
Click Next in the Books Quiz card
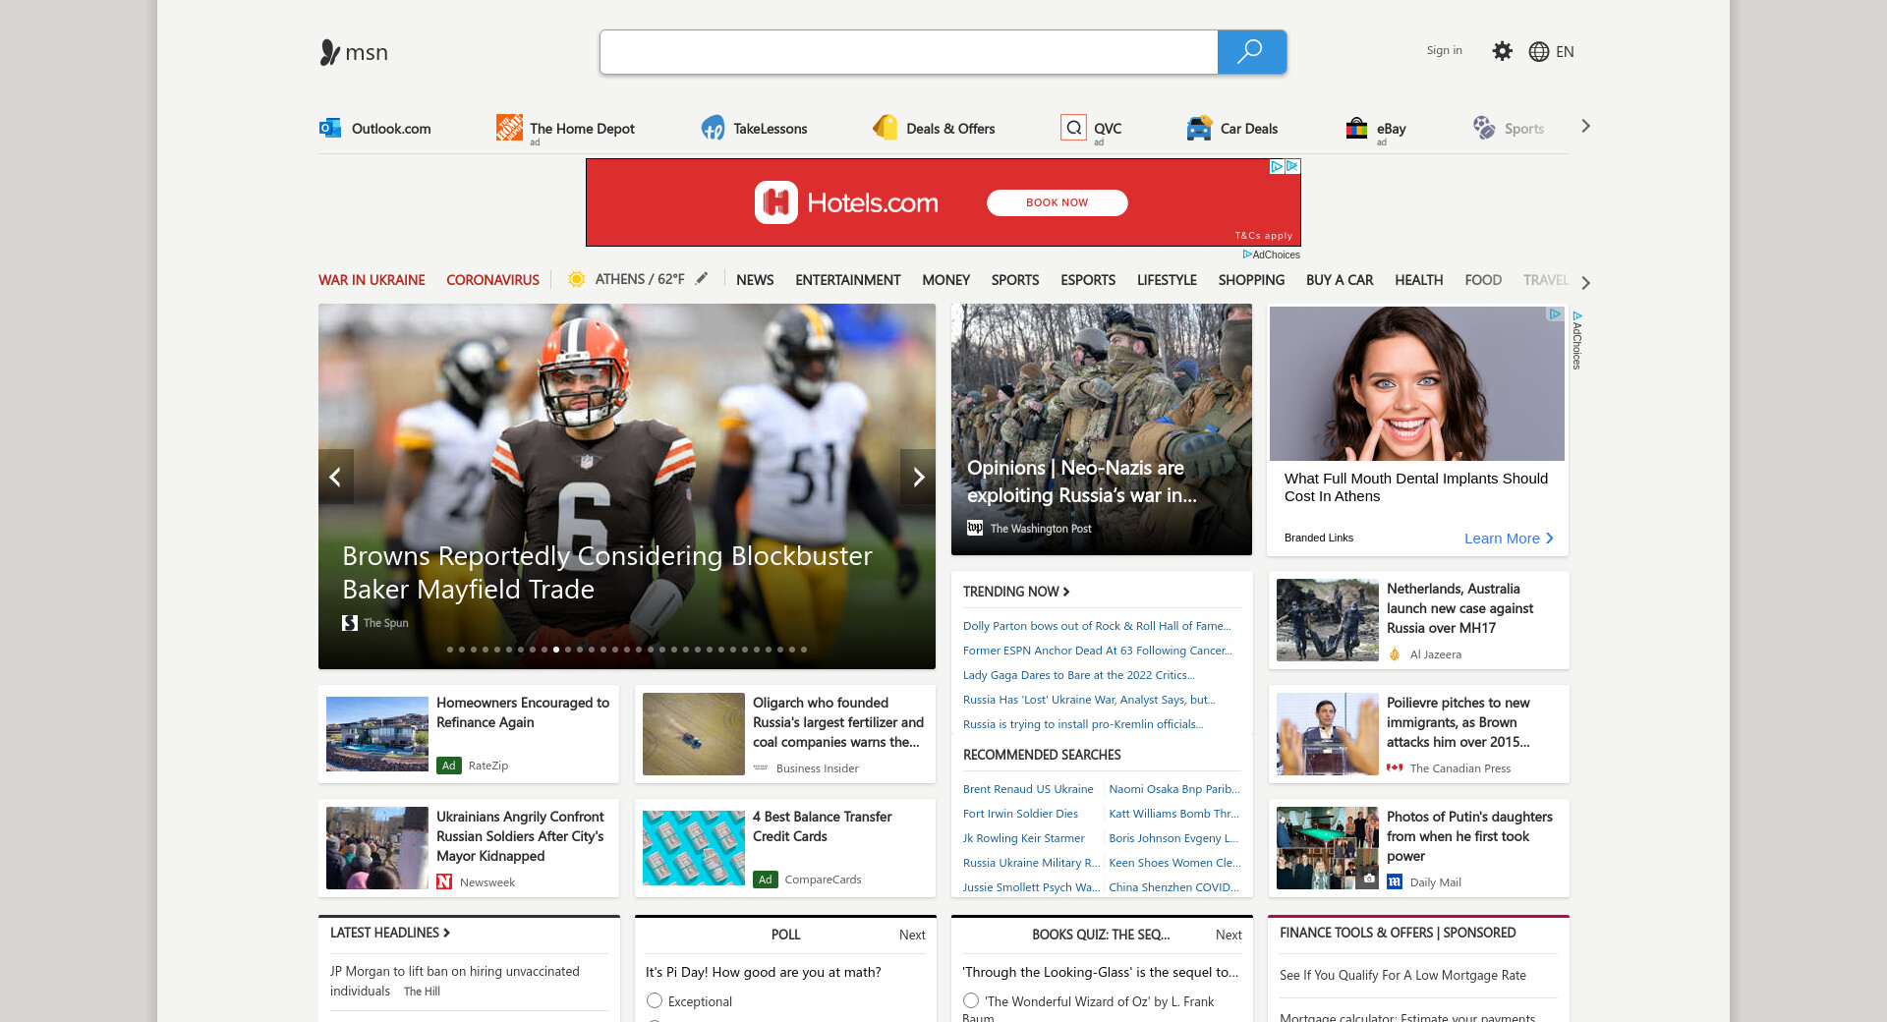(1229, 935)
